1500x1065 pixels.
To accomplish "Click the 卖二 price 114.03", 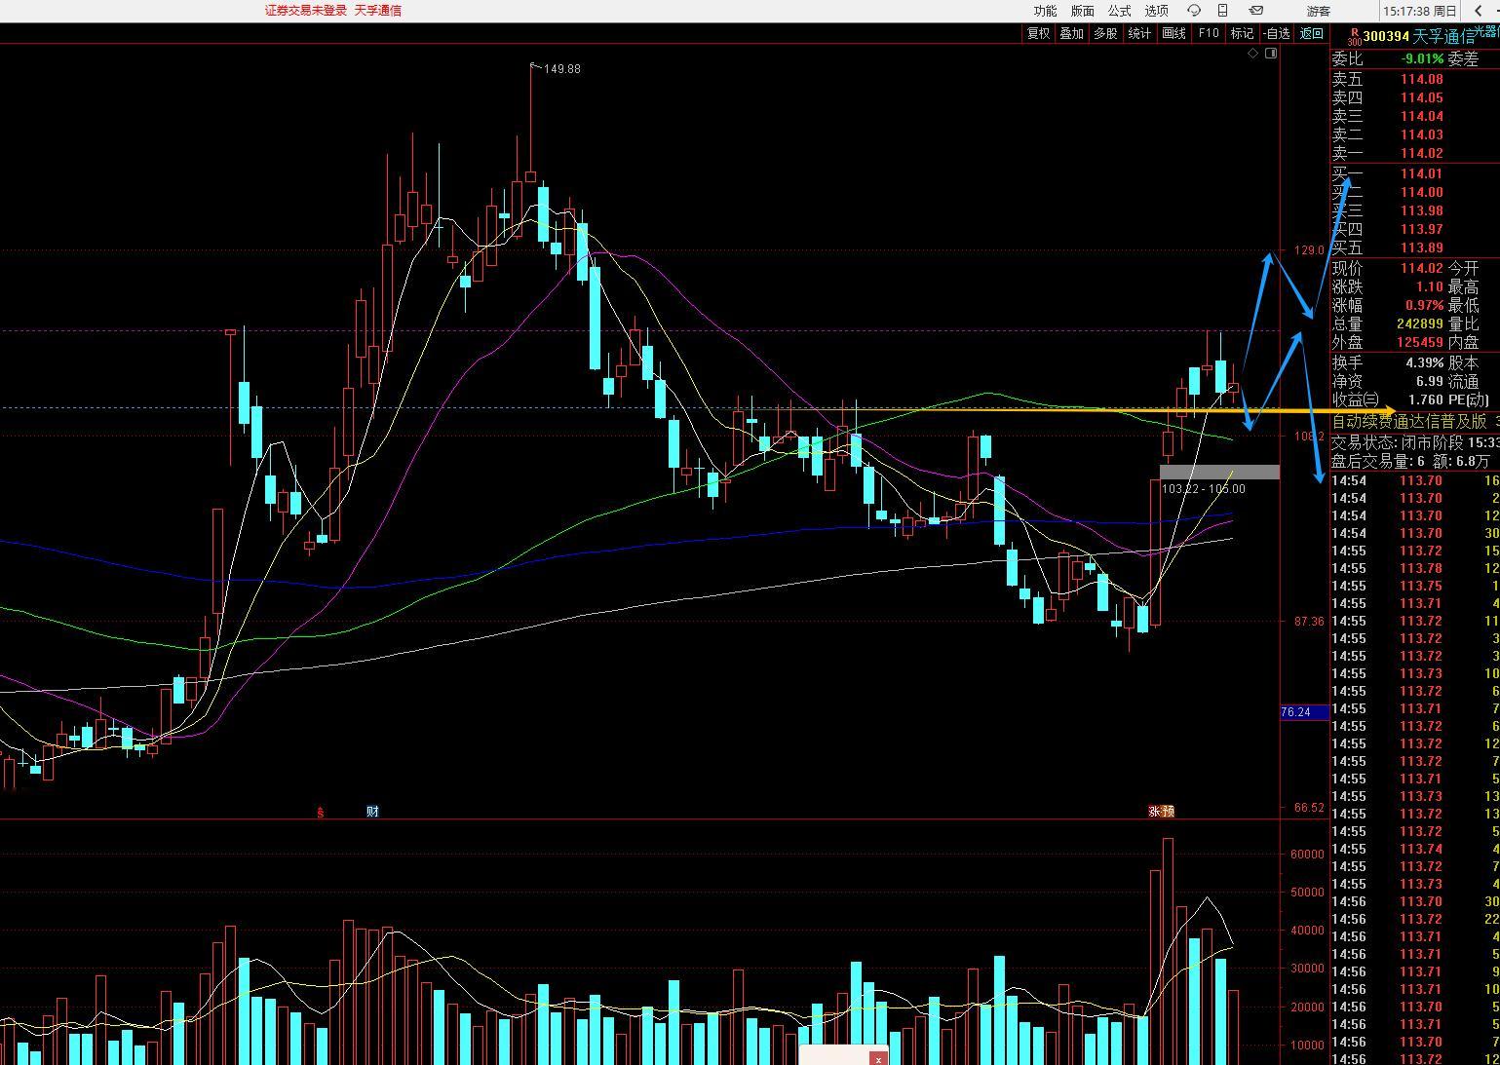I will 1421,134.
